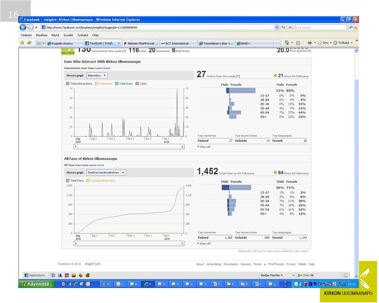Switch to the Toisenlainen Lahja tab
This screenshot has width=379, height=303.
(x=217, y=43)
